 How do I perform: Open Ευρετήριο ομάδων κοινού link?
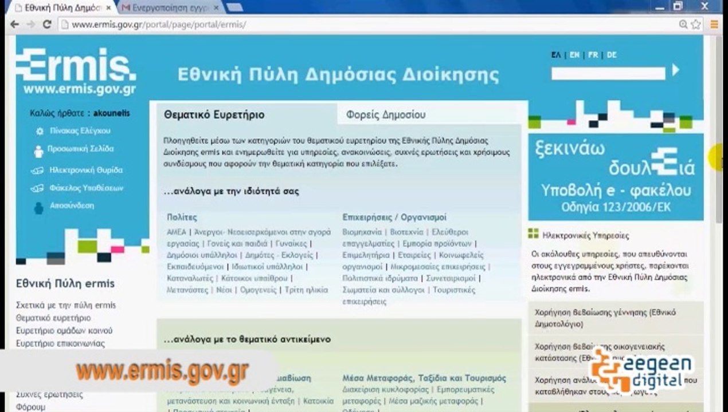click(64, 330)
